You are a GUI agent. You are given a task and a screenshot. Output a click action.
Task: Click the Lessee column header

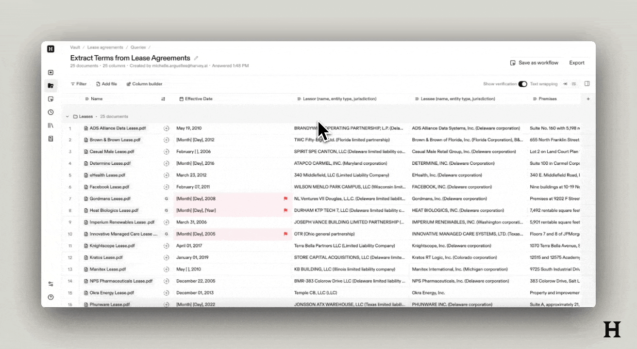pyautogui.click(x=455, y=99)
